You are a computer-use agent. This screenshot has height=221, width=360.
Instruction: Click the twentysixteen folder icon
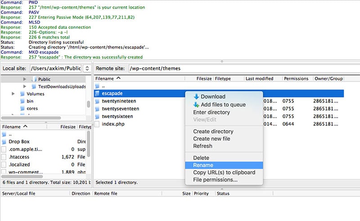point(97,116)
